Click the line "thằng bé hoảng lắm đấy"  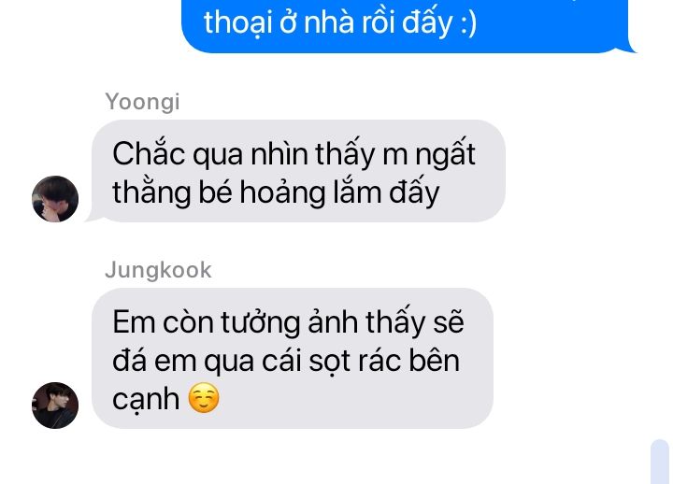276,192
